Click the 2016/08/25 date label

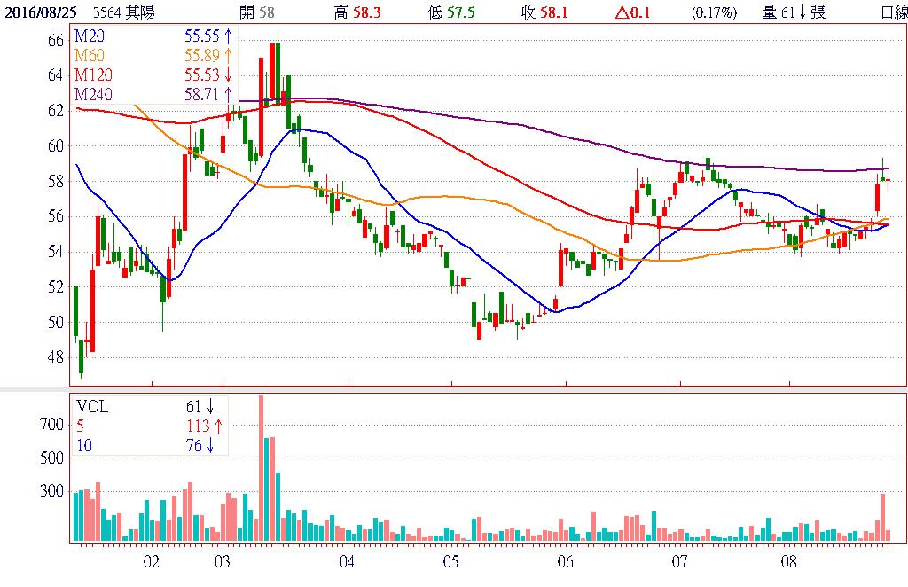(x=40, y=13)
